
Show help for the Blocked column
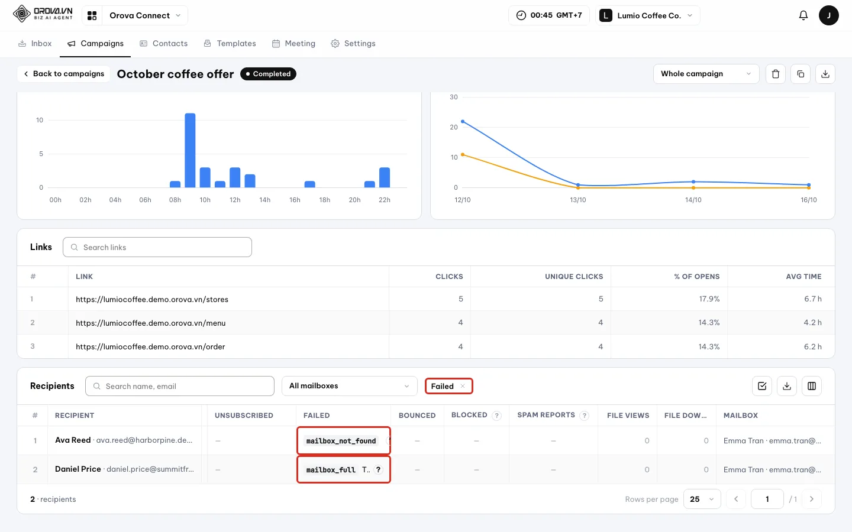[497, 416]
